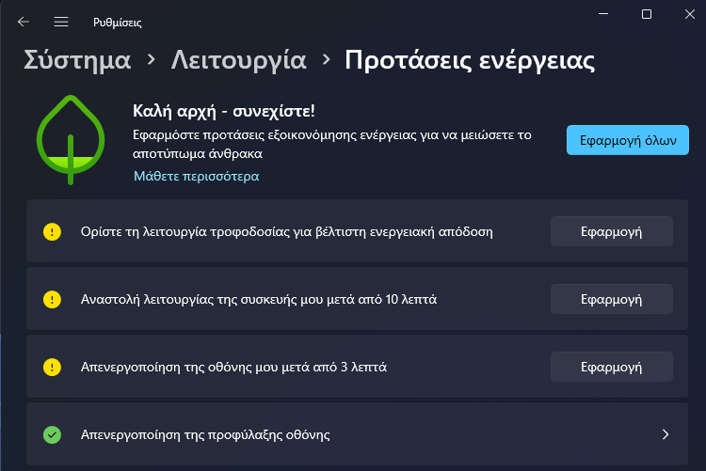This screenshot has height=471, width=706.
Task: Open the hamburger navigation menu
Action: pyautogui.click(x=61, y=22)
